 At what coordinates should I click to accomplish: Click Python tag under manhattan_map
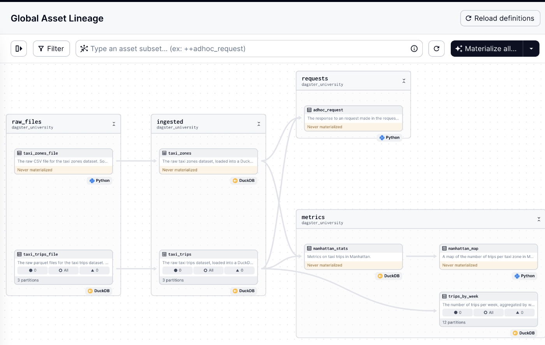coord(525,276)
